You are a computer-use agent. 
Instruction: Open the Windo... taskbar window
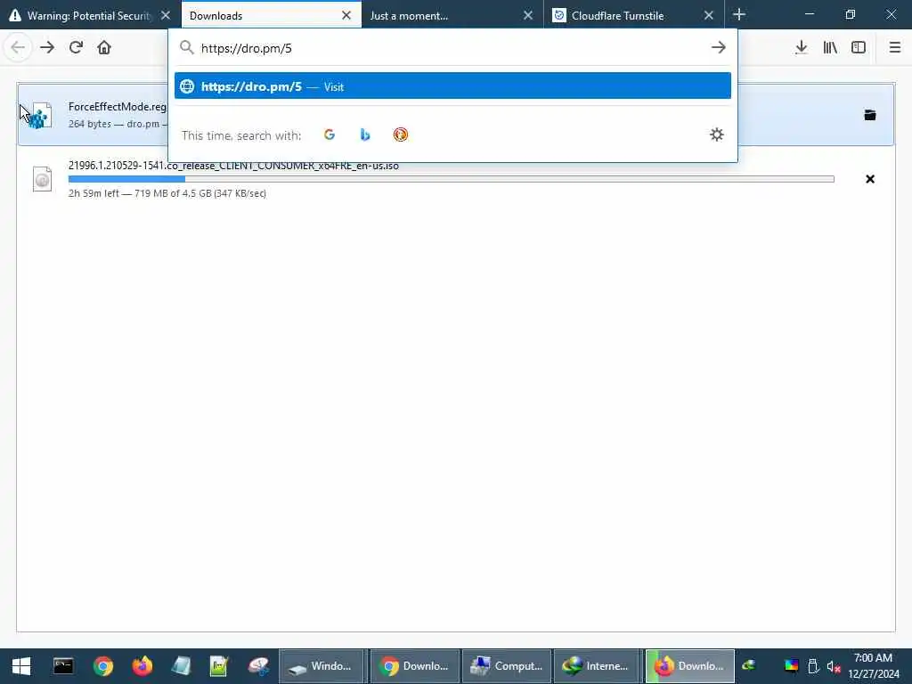[x=322, y=666]
